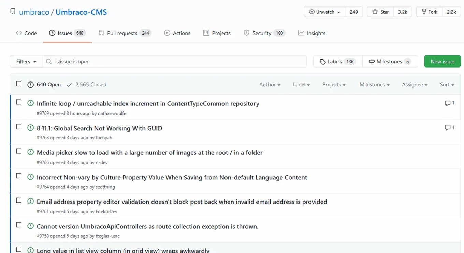The image size is (464, 253).
Task: Select checkbox for Global Search GUID issue
Action: coord(19,126)
